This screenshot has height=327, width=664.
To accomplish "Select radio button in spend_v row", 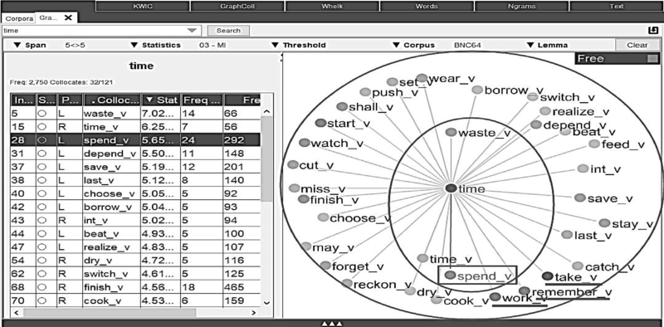I will click(42, 140).
